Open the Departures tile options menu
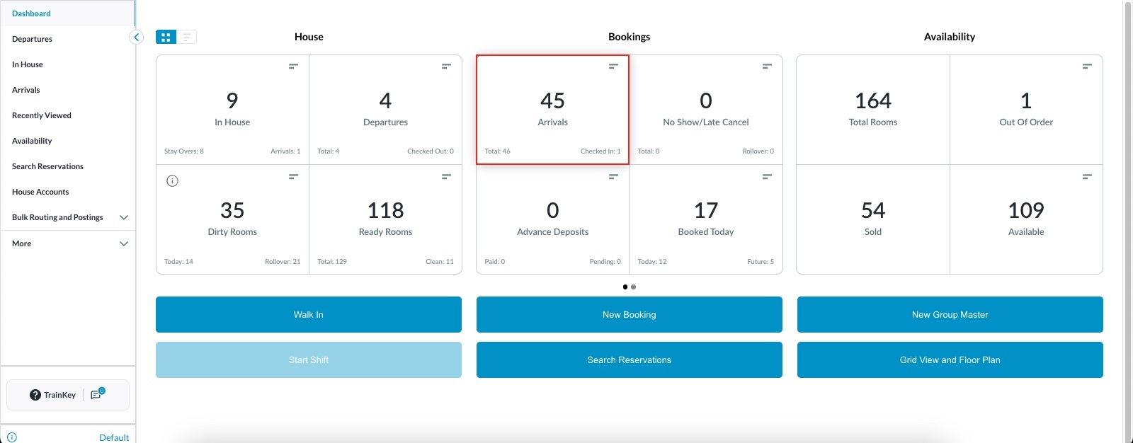 (x=446, y=67)
